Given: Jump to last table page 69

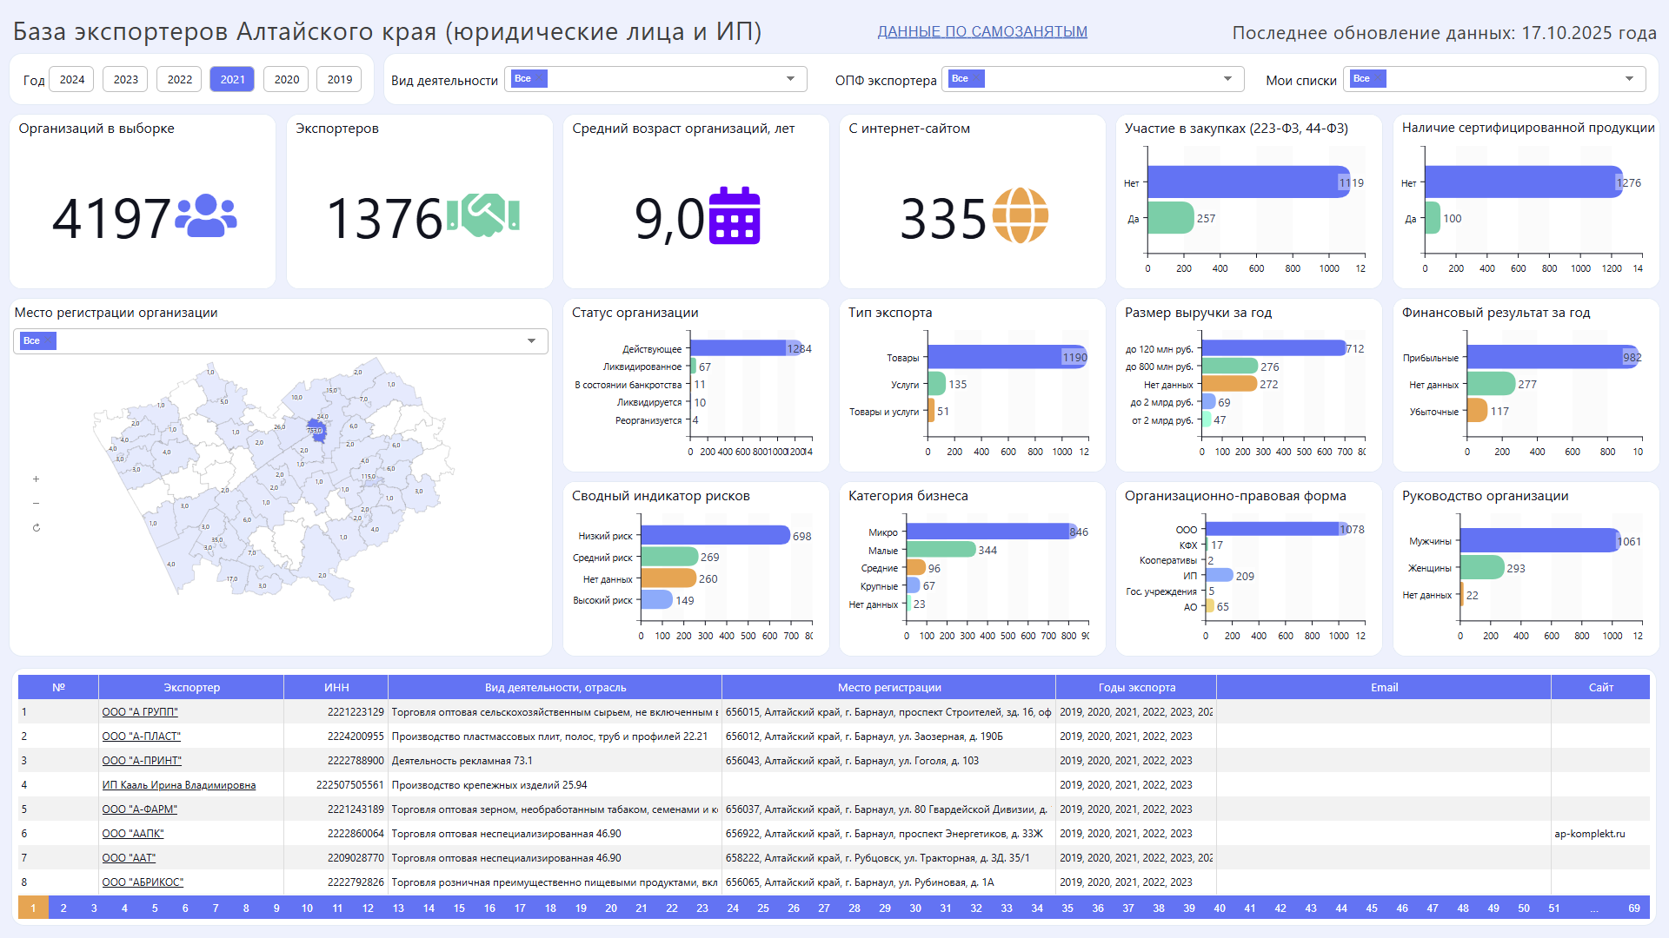Looking at the screenshot, I should [x=1633, y=908].
